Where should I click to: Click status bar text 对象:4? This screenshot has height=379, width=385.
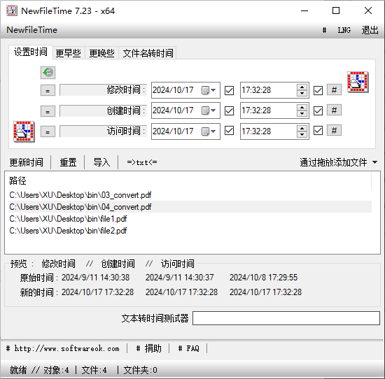click(x=56, y=370)
